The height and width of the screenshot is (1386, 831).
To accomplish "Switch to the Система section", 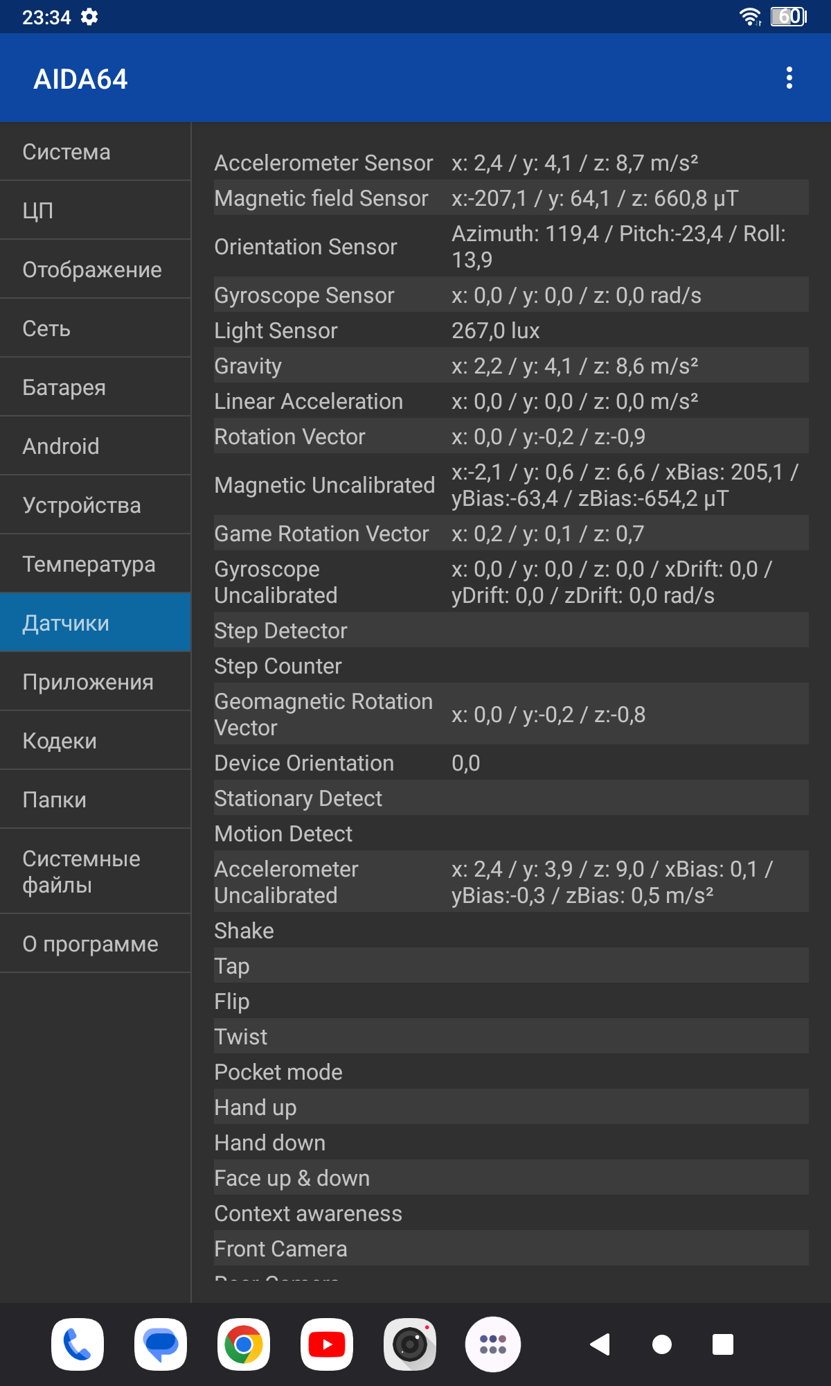I will (x=96, y=152).
